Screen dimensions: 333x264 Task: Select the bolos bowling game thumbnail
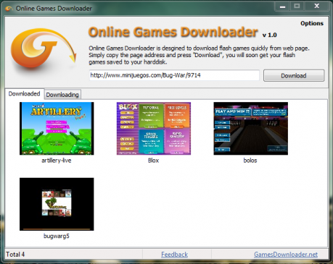point(250,128)
